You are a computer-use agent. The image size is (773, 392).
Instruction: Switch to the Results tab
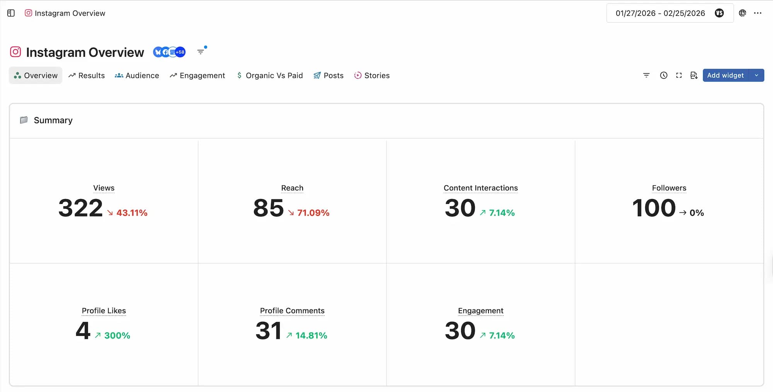[87, 75]
